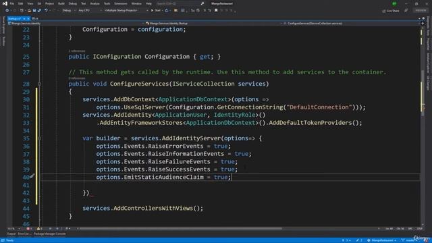Screen dimensions: 432x243
Task: Click the Save All icon
Action: point(39,11)
